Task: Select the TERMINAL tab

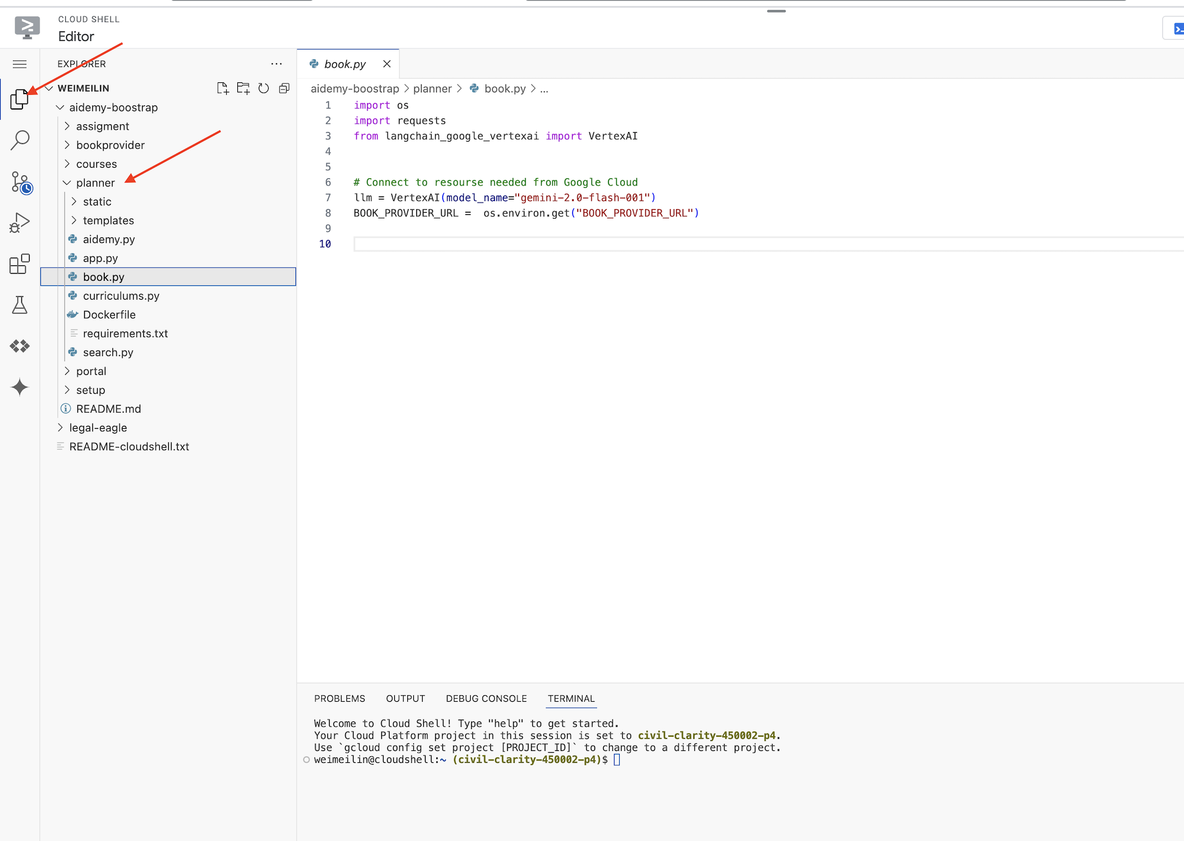Action: click(x=571, y=698)
